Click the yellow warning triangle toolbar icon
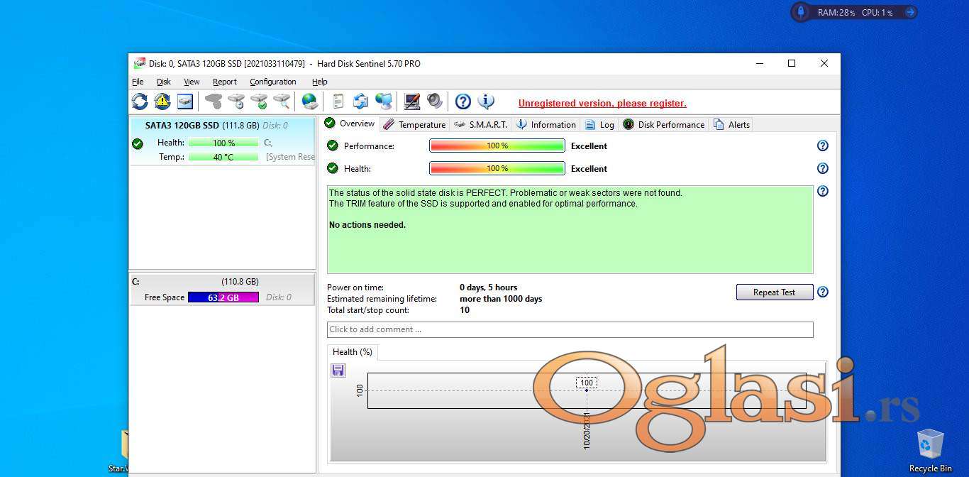 [162, 102]
